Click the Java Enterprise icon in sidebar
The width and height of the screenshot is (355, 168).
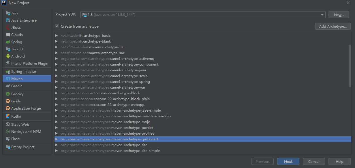point(8,20)
